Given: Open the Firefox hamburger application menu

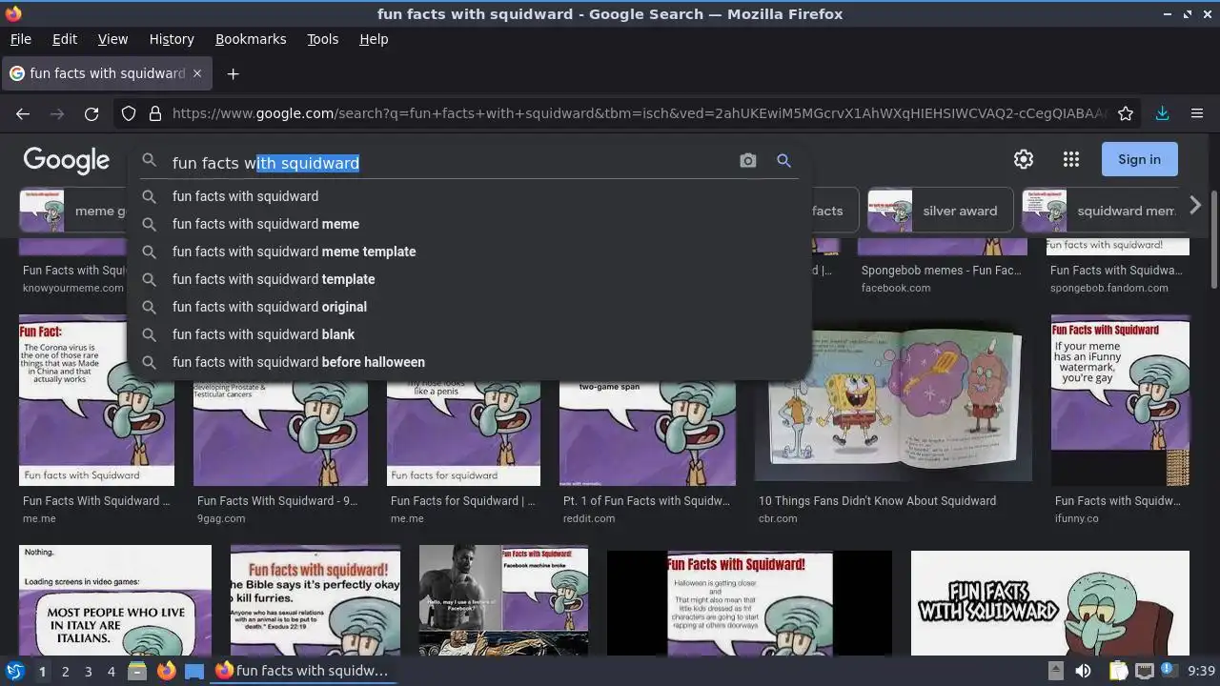Looking at the screenshot, I should click(1197, 113).
